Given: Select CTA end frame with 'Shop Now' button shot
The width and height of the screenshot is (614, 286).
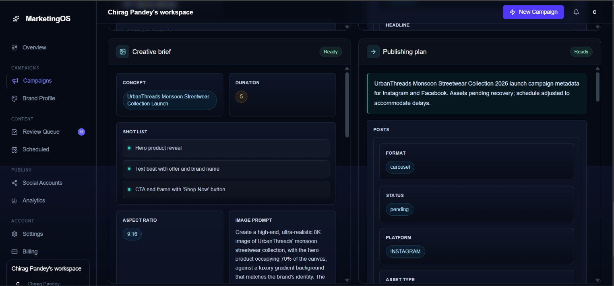Looking at the screenshot, I should pos(226,190).
